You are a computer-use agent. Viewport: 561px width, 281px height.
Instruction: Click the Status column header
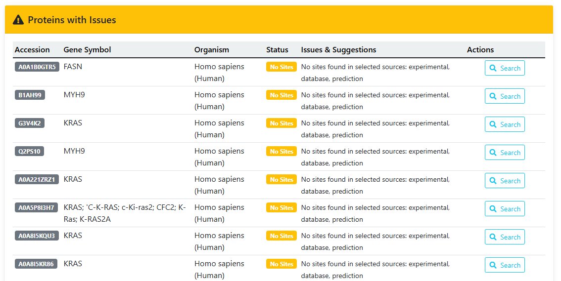point(277,49)
